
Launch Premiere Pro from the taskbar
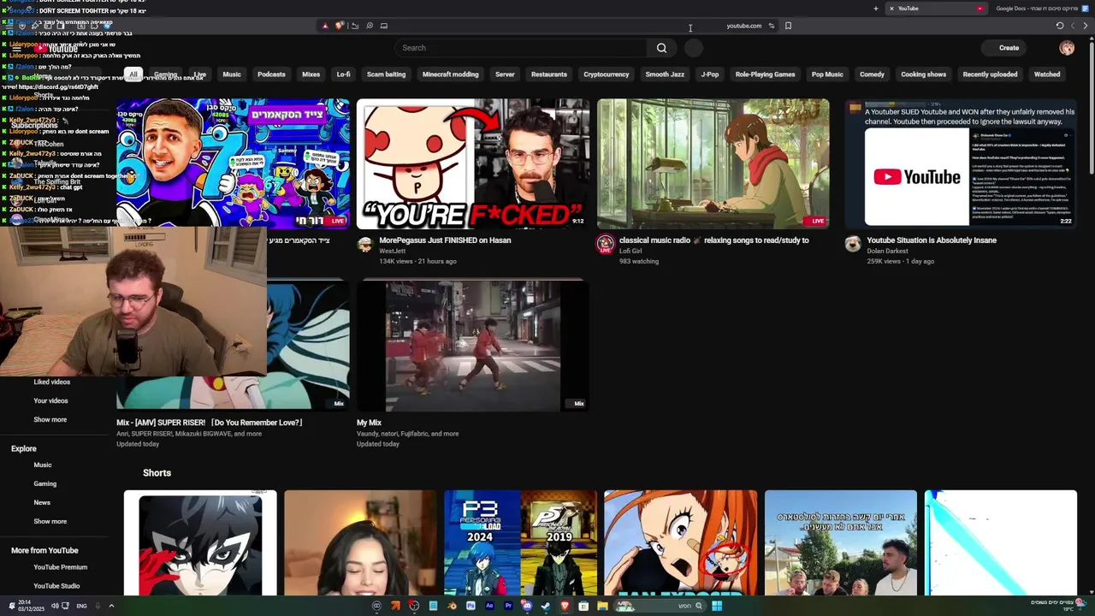pos(508,606)
